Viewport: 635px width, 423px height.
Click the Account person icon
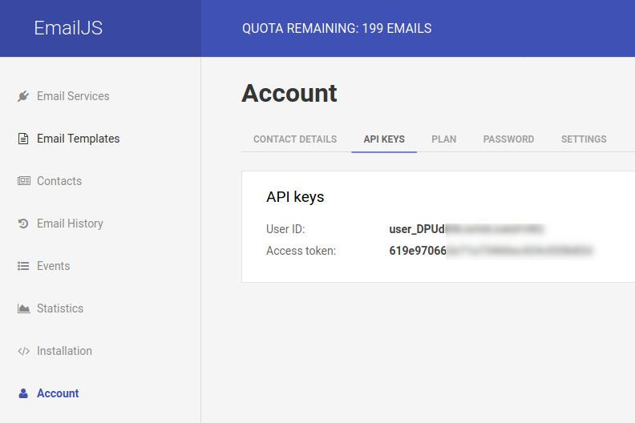point(23,393)
